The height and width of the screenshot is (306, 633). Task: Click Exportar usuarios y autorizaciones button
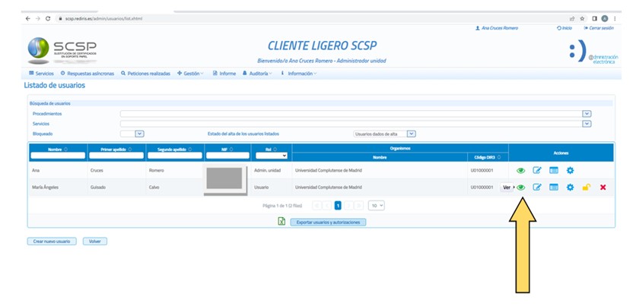tap(328, 222)
